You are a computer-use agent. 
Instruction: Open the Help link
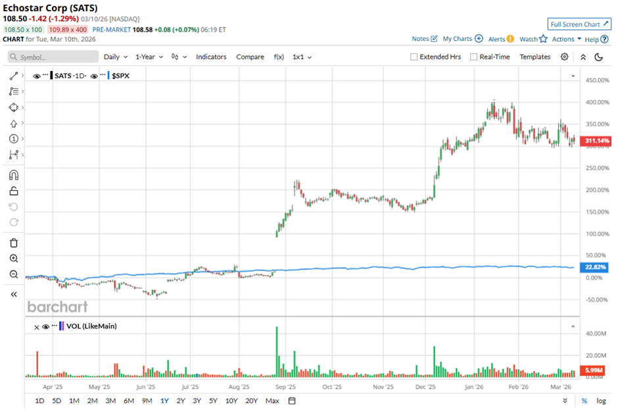(x=596, y=39)
